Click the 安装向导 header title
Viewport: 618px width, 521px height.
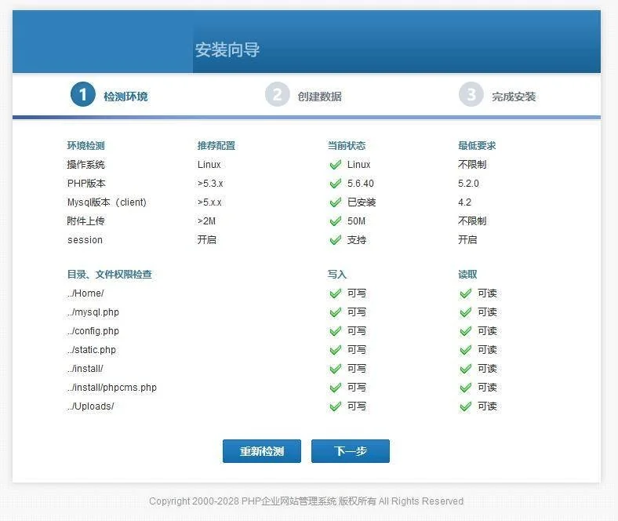click(x=227, y=50)
